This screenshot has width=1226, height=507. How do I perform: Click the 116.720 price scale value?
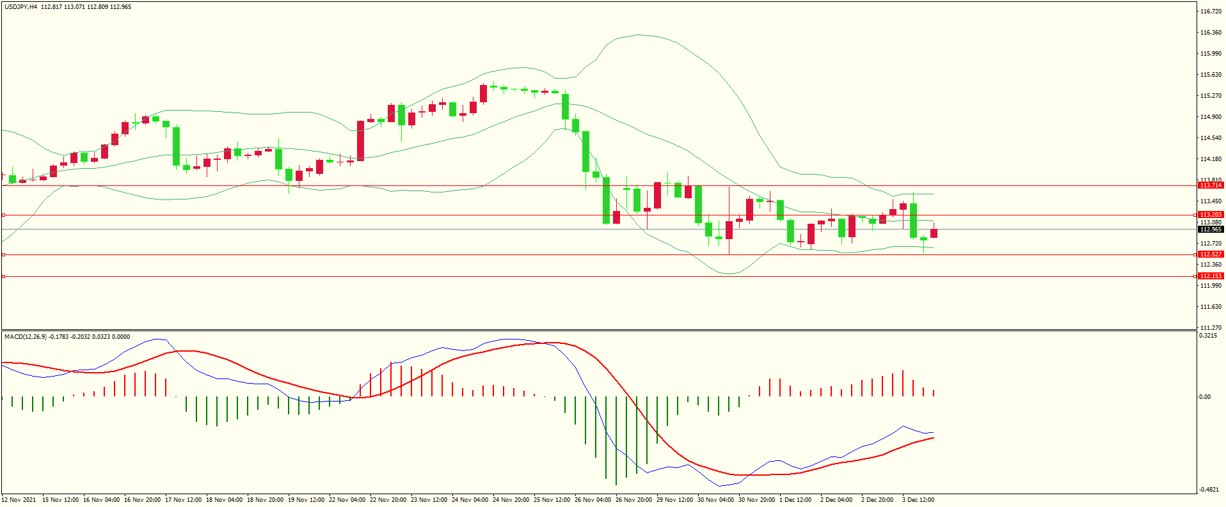click(1211, 12)
